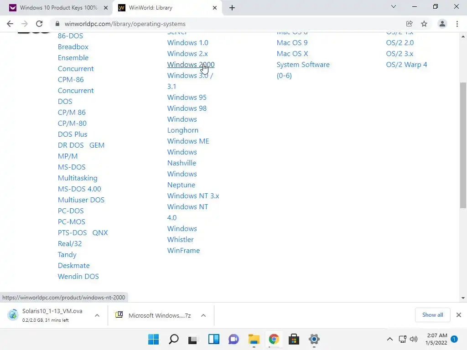
Task: Open the Breadbox Ensemble link
Action: tap(73, 52)
